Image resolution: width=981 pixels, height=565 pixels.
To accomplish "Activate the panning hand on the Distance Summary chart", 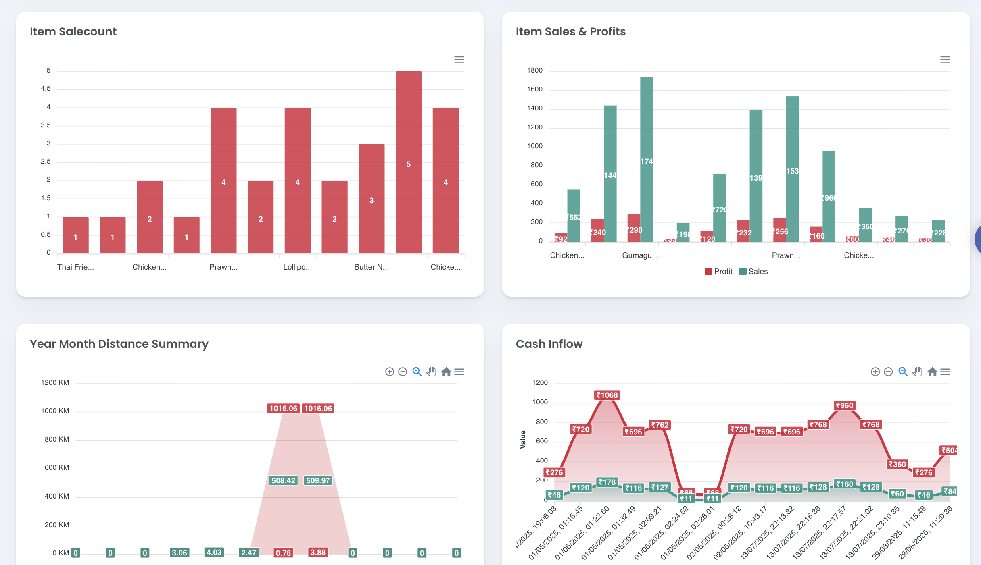I will (431, 372).
